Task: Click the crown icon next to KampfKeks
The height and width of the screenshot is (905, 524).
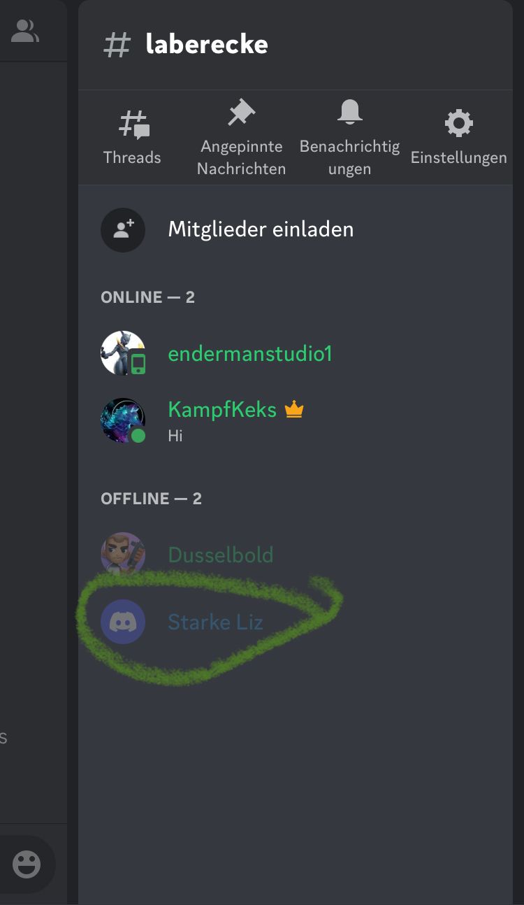Action: coord(294,410)
